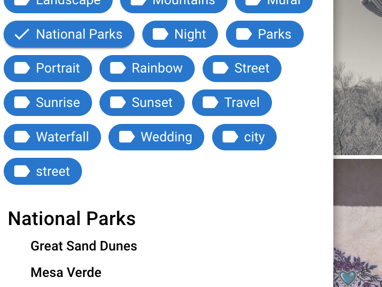
Task: Click the tag icon on Travel chip
Action: 211,103
